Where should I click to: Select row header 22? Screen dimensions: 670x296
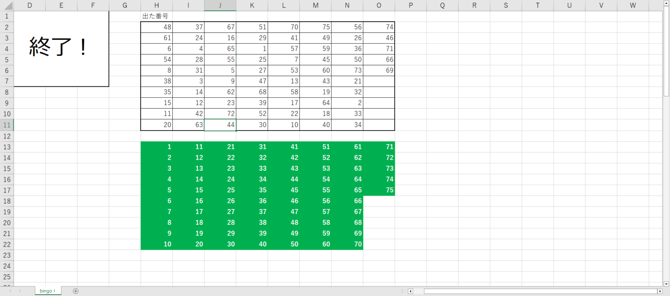pyautogui.click(x=7, y=244)
